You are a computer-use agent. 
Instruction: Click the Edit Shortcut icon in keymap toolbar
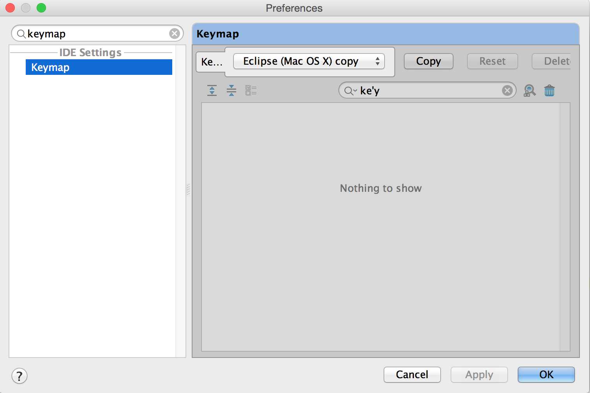pyautogui.click(x=251, y=90)
